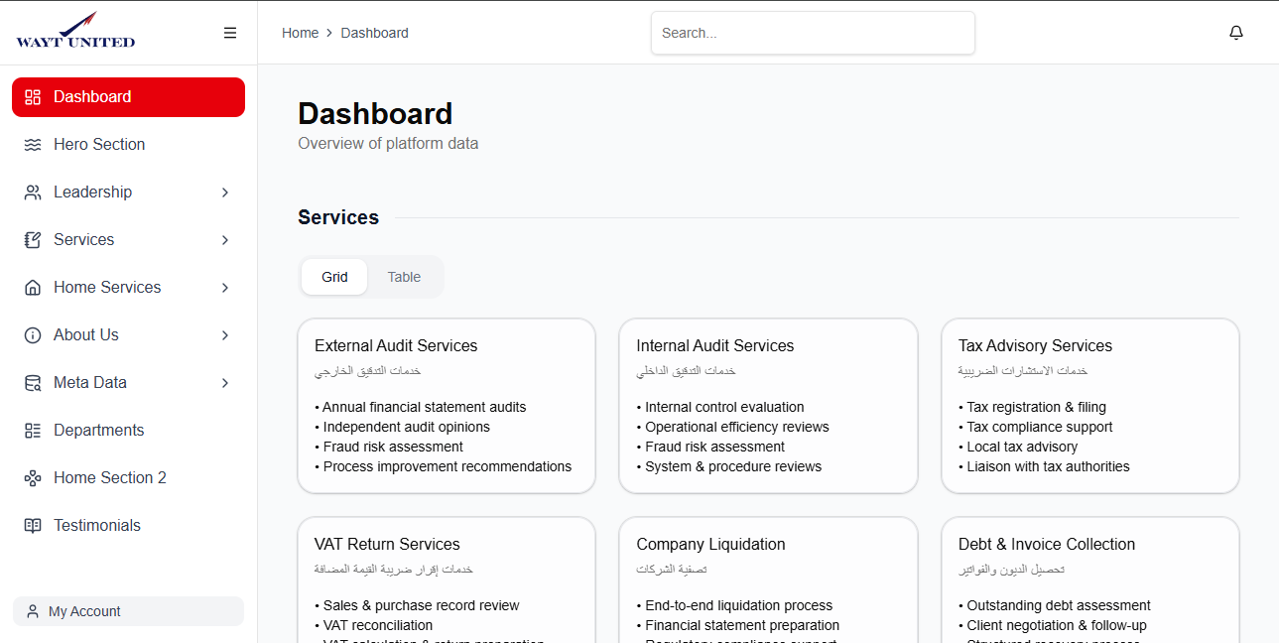
Task: Open the VAT Return Services card
Action: [447, 579]
